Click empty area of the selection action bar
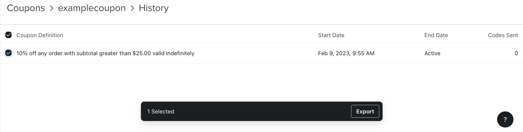Viewport: 523px width, 132px height. (x=262, y=111)
